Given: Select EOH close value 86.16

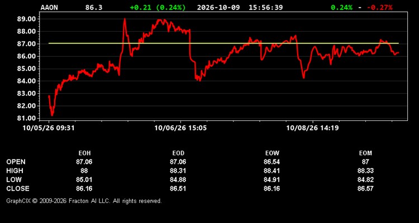Looking at the screenshot, I should pyautogui.click(x=84, y=188).
